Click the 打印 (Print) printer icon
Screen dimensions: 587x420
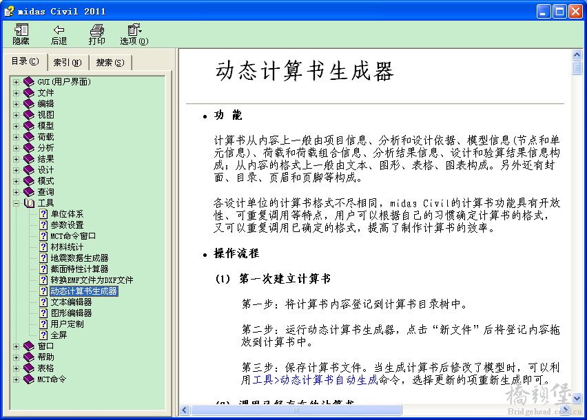97,30
